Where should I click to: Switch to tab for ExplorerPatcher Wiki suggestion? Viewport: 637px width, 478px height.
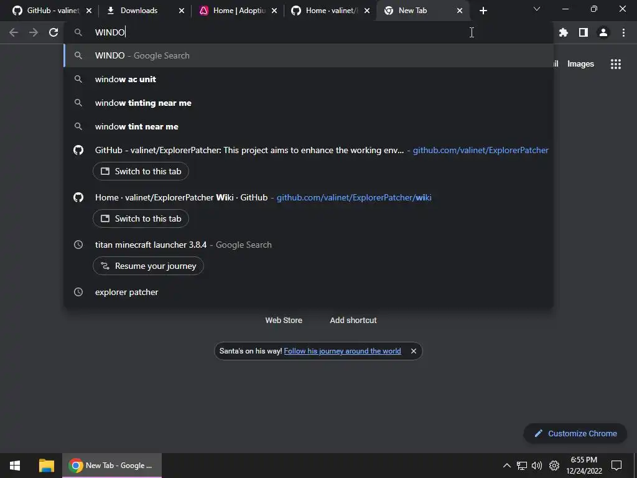(x=141, y=218)
